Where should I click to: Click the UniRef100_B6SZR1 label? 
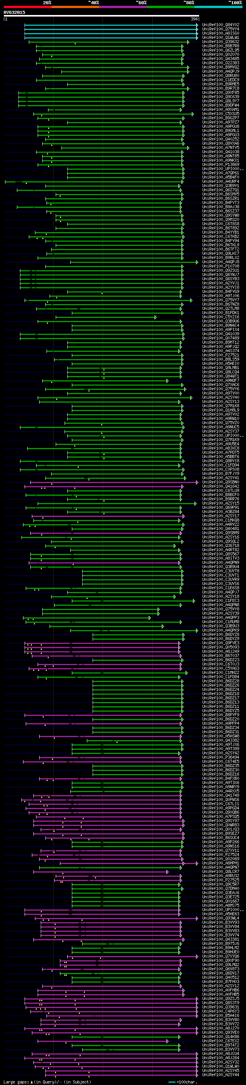[x=221, y=198]
